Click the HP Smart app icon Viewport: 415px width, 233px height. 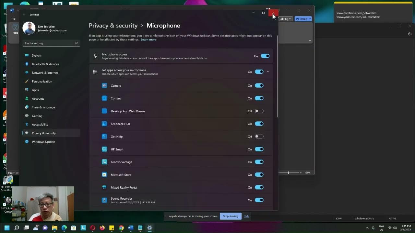click(104, 149)
